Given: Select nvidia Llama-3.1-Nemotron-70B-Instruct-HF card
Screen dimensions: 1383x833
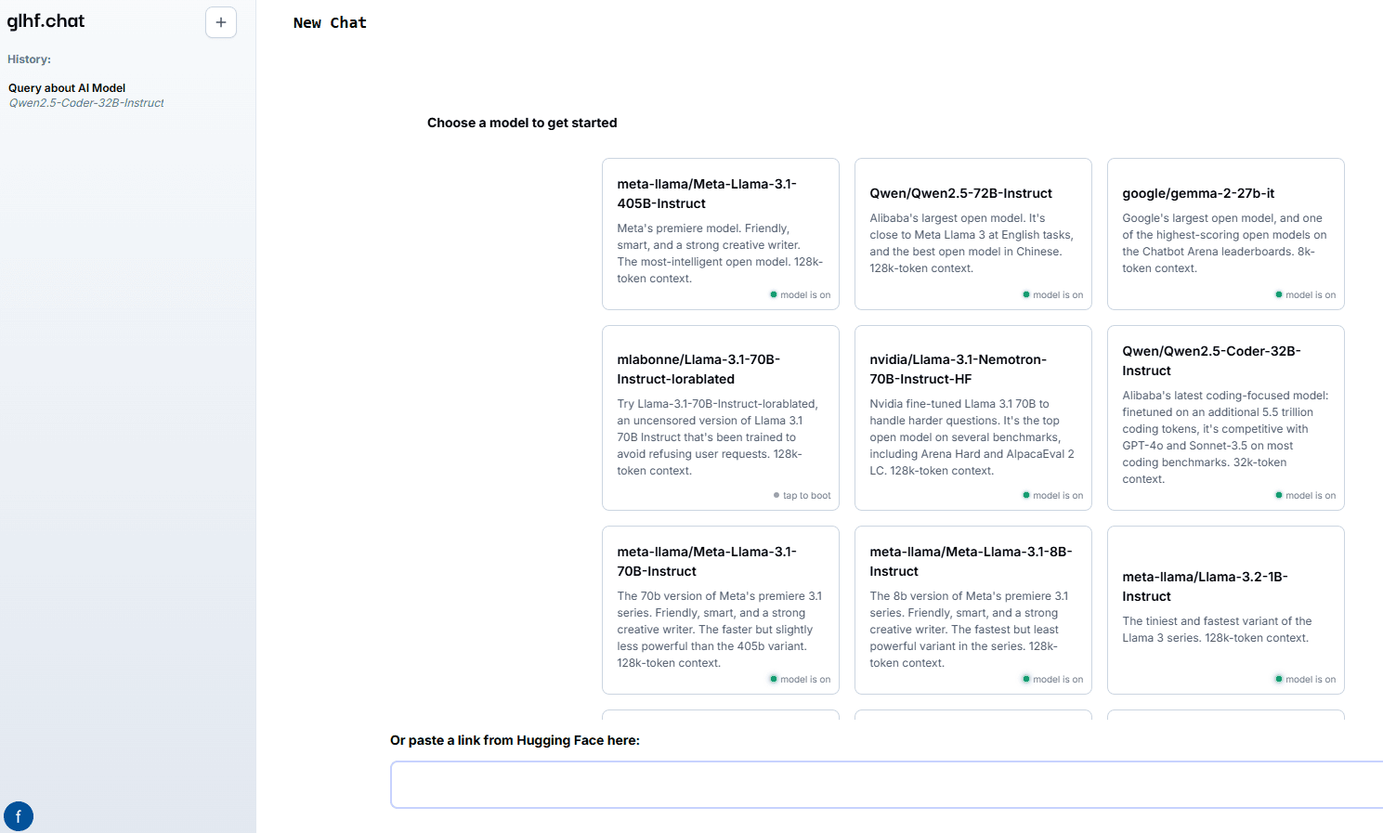Looking at the screenshot, I should tap(973, 418).
